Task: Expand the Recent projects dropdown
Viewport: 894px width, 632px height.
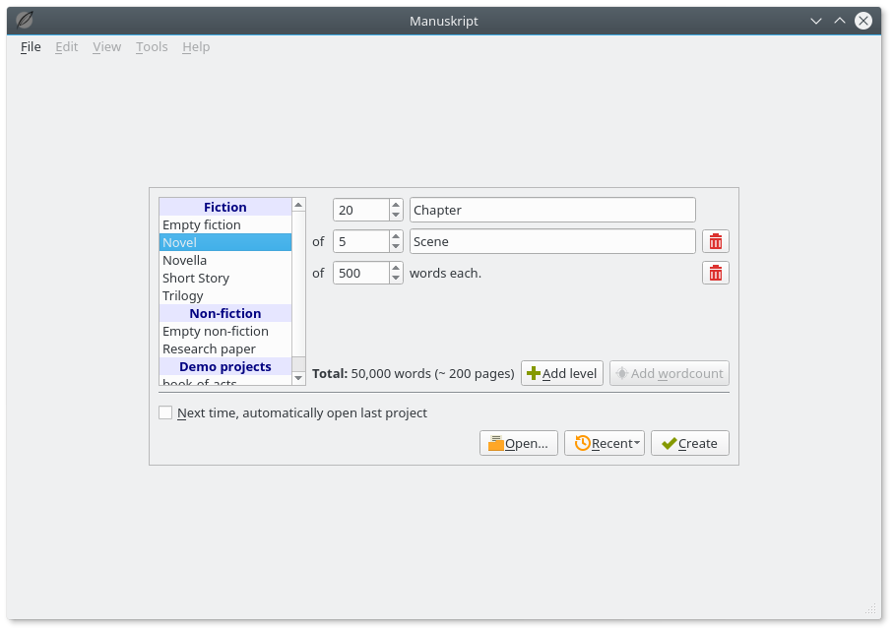Action: pos(604,443)
